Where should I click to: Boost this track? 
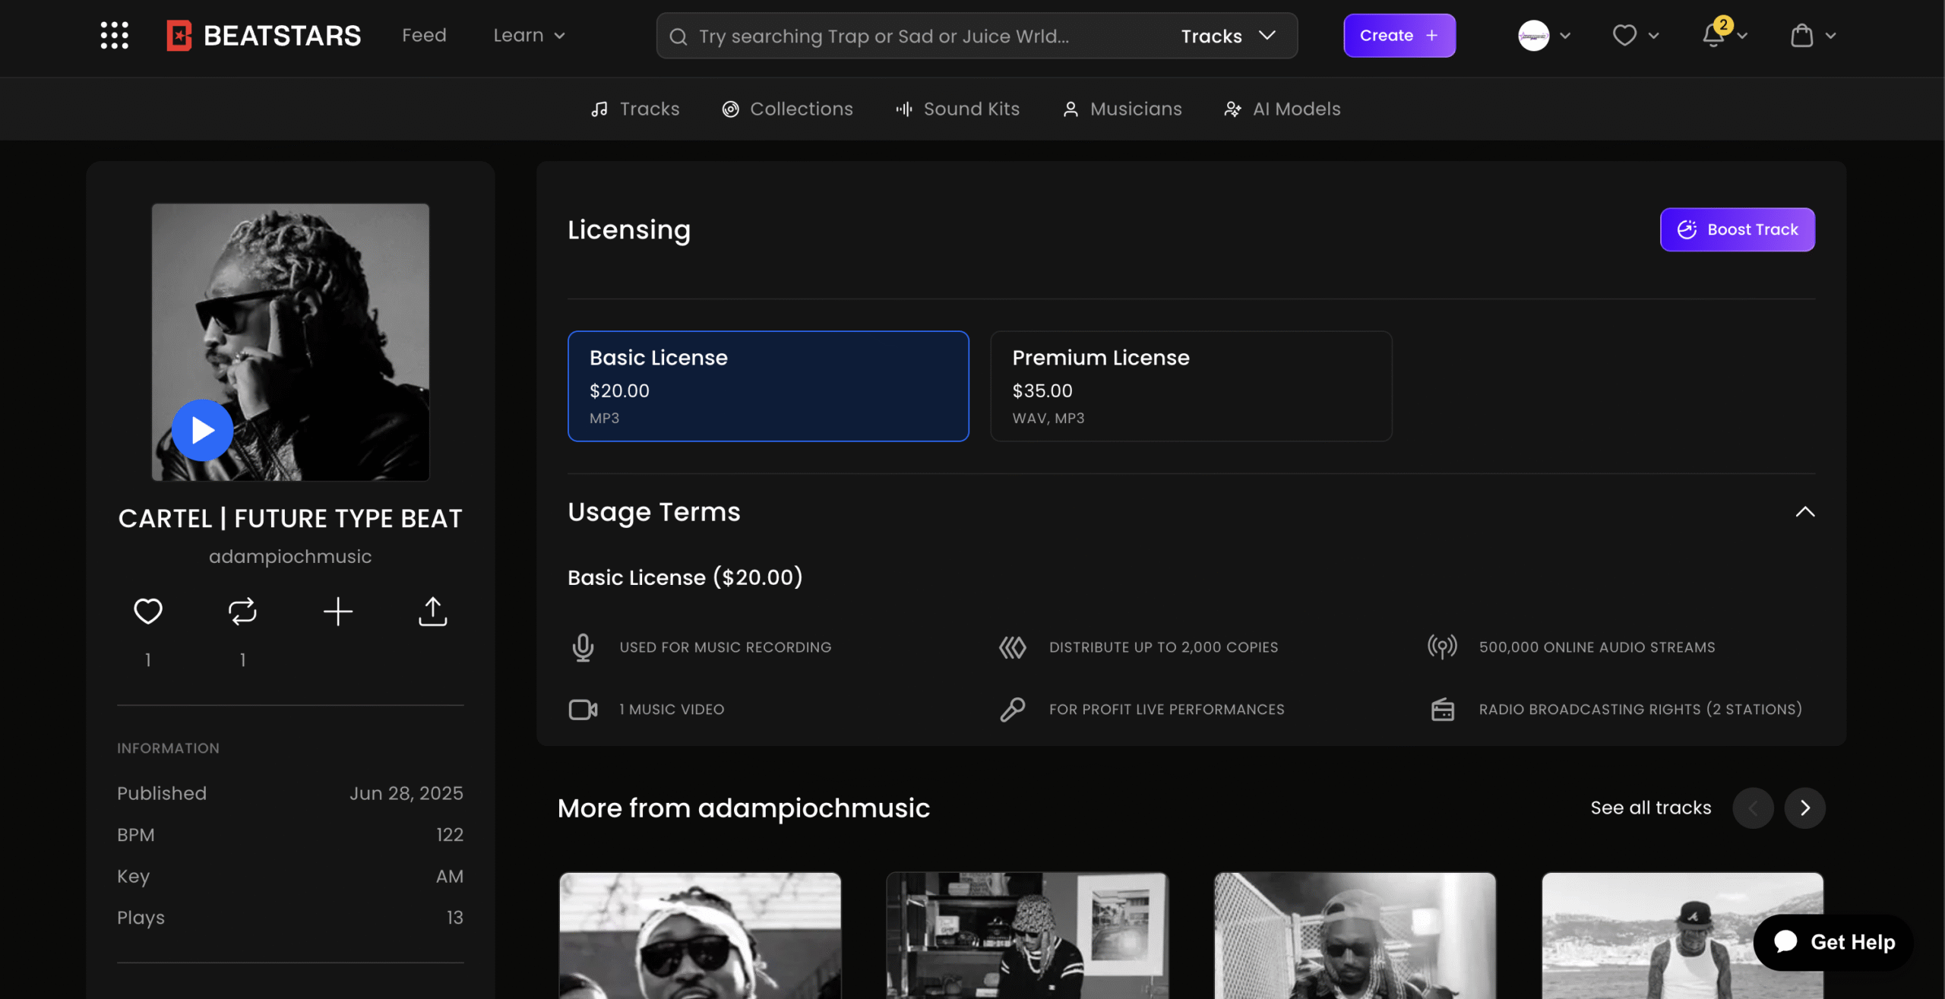[1737, 229]
